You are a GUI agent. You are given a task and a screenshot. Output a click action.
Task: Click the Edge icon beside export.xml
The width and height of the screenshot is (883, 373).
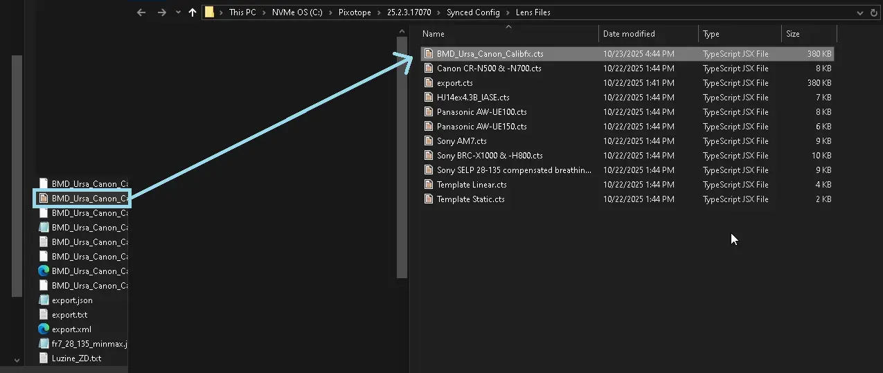(44, 329)
